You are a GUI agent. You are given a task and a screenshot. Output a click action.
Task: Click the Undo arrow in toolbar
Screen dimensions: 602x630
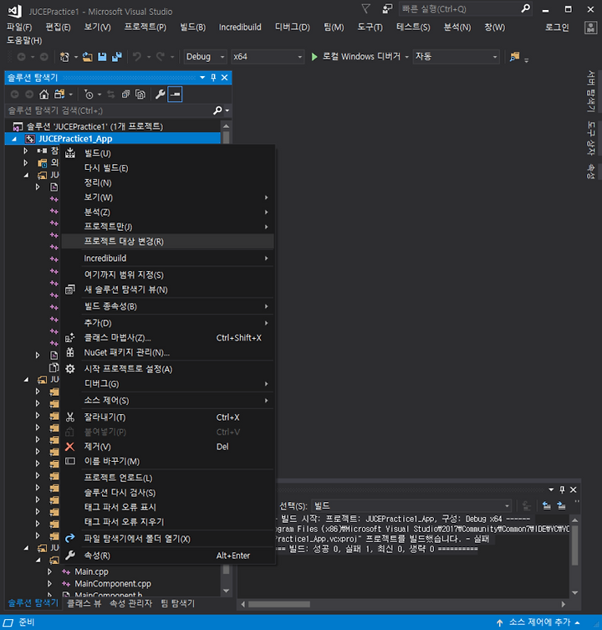tap(137, 57)
